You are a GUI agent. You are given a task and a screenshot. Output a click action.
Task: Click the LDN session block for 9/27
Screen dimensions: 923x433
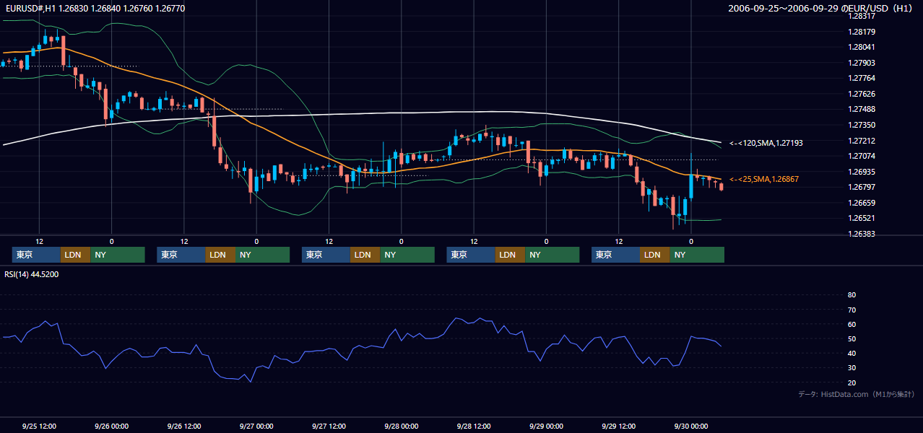[365, 255]
